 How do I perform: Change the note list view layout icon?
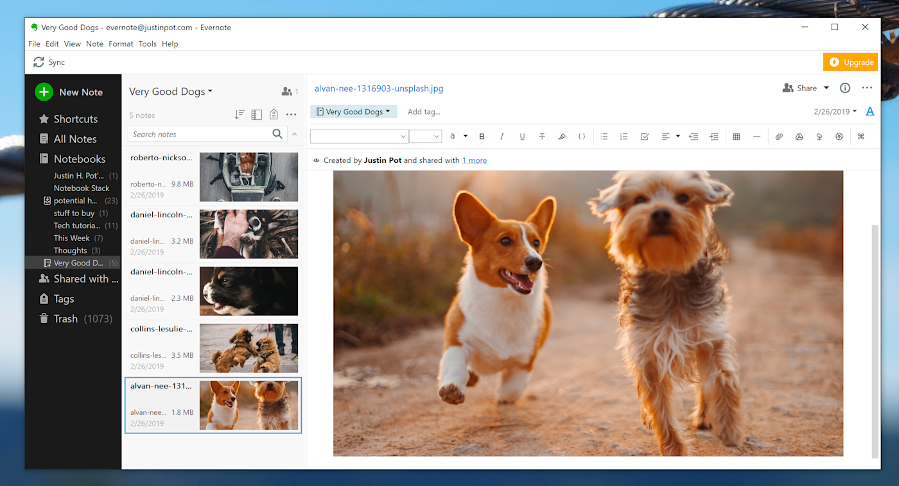pos(257,115)
